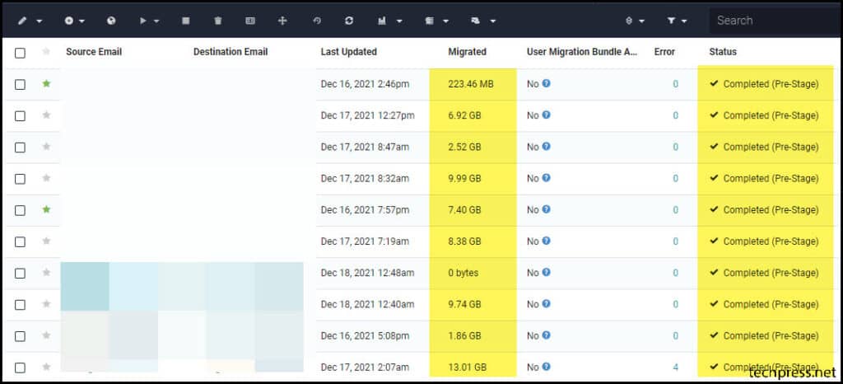Click error count 0 in 1.86 GB row
Screen dimensions: 843x384
pyautogui.click(x=675, y=335)
